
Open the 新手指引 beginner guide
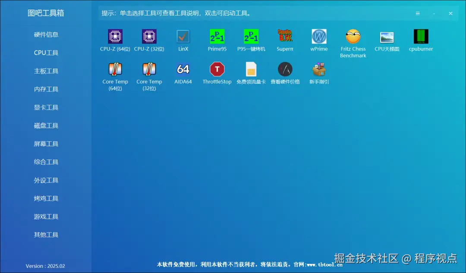point(319,74)
